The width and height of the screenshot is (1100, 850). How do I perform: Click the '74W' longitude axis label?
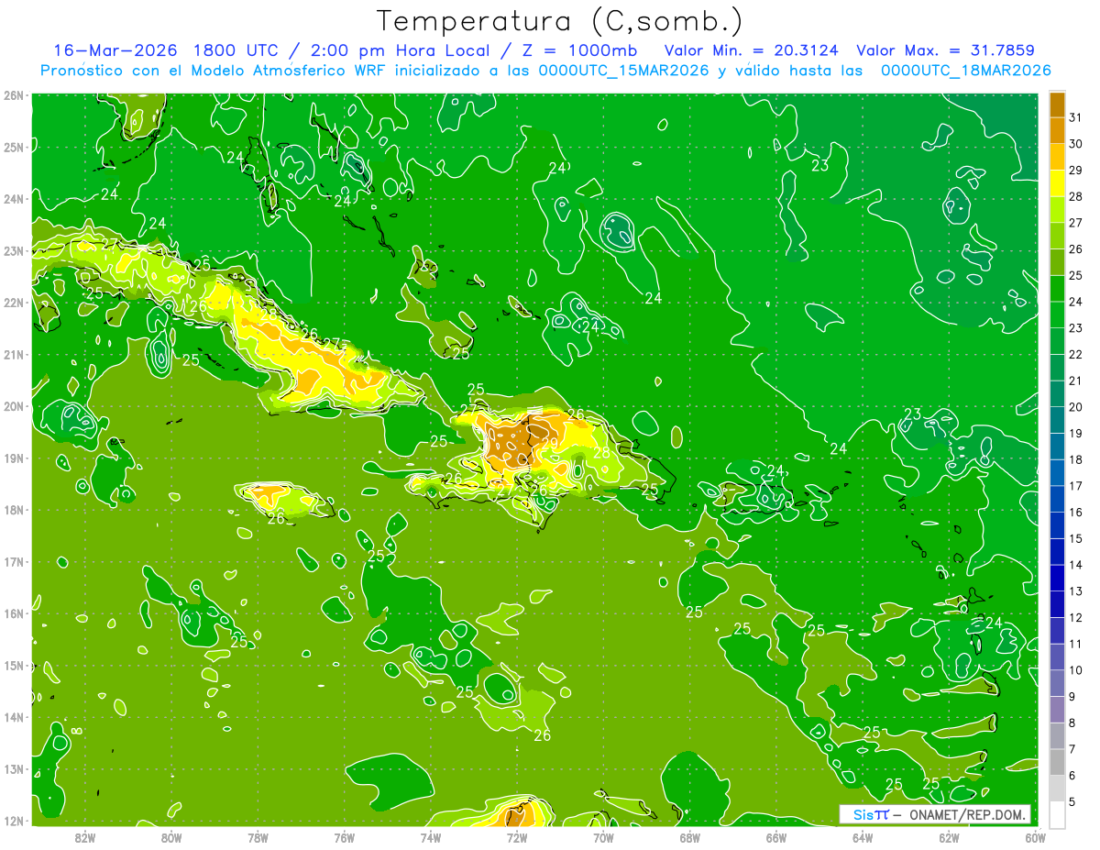pos(430,837)
